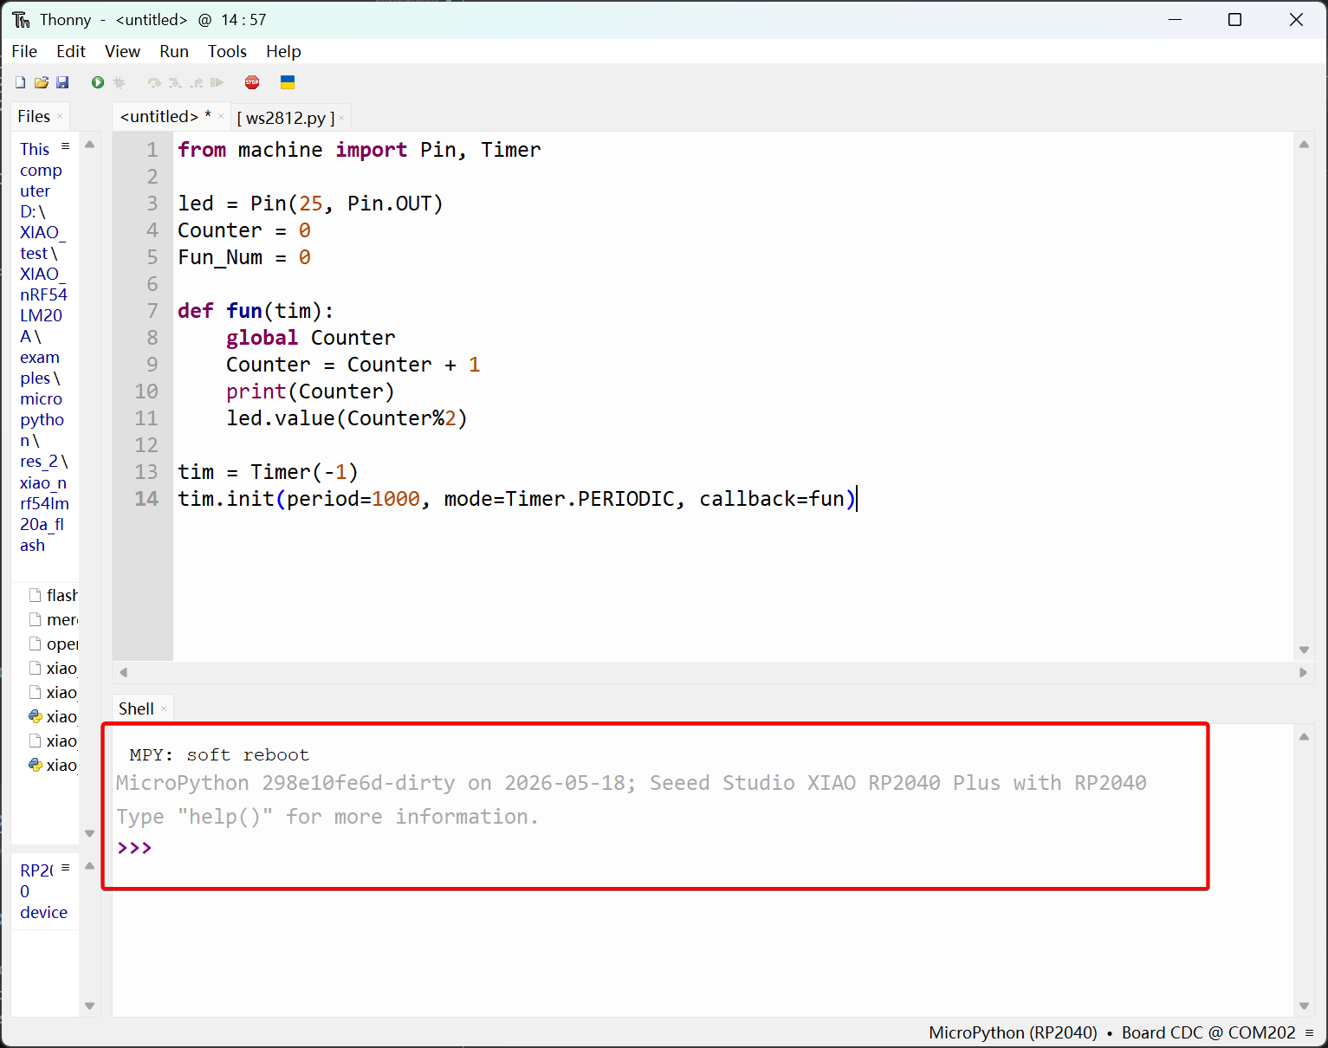
Task: Select the Files panel tab
Action: point(34,116)
